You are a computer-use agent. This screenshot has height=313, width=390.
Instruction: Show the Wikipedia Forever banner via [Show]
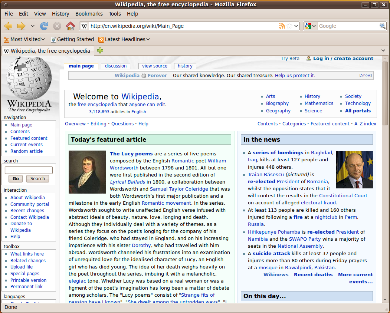365,75
